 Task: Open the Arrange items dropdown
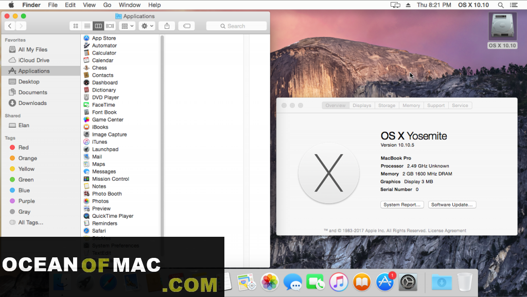pyautogui.click(x=128, y=26)
